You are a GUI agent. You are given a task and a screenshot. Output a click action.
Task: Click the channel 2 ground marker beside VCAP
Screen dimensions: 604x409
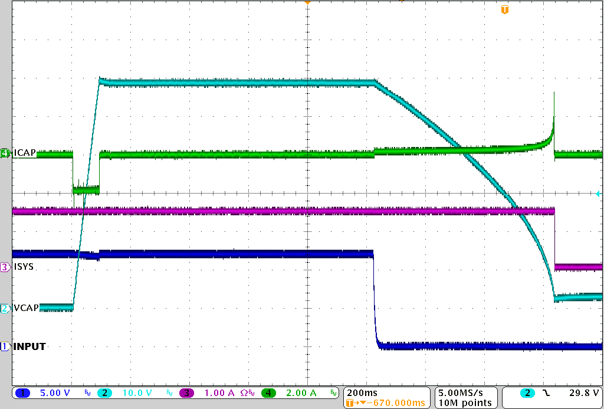(x=5, y=308)
